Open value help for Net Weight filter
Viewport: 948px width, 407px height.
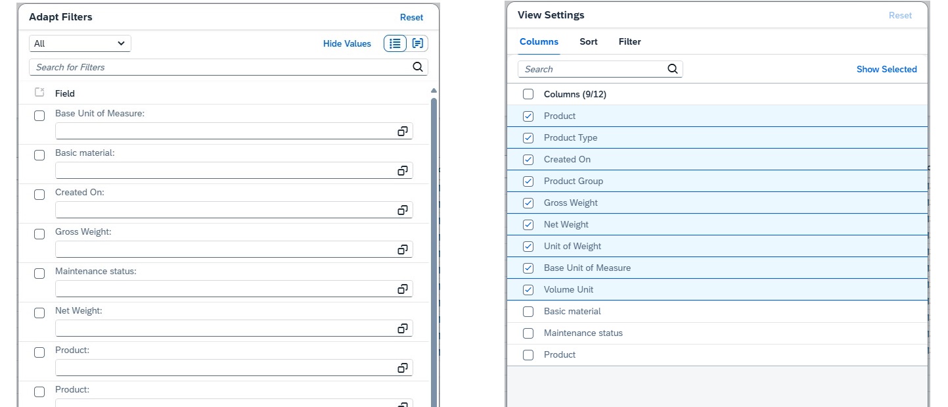[x=403, y=328]
